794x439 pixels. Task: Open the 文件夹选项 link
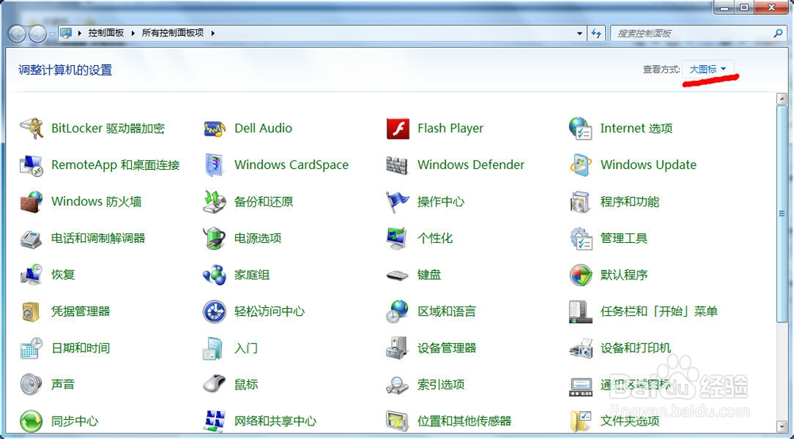[x=630, y=421]
